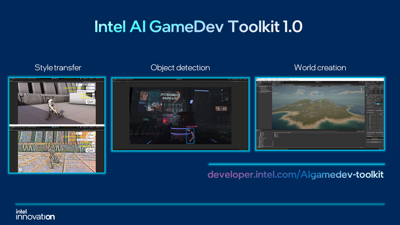Click Quit in the lower stylized view
The width and height of the screenshot is (400, 225).
[90, 150]
